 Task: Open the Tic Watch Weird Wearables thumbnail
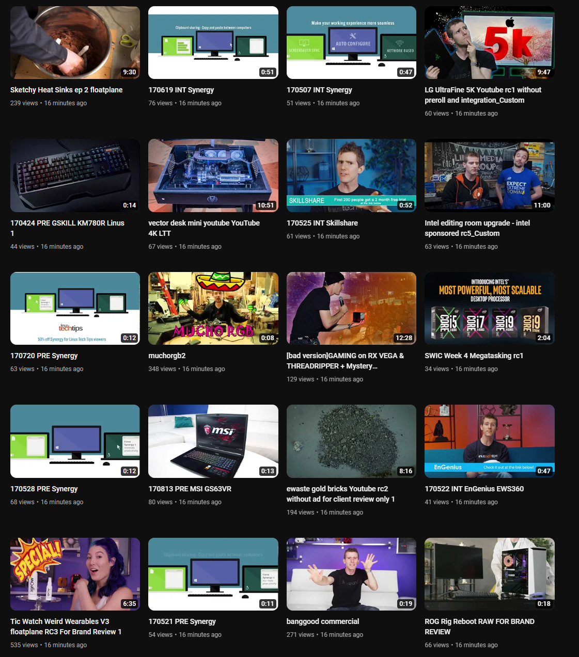[x=75, y=574]
